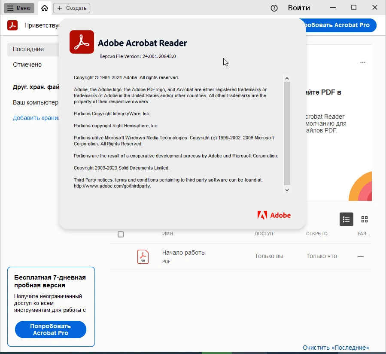
Task: Sort by ИМЯ column header
Action: pyautogui.click(x=167, y=234)
